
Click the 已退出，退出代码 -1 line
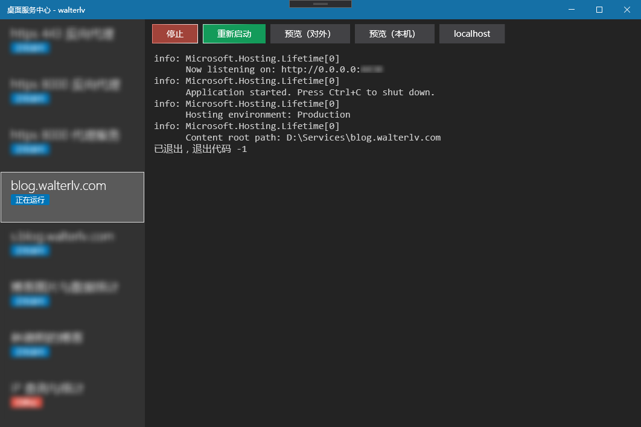(200, 149)
